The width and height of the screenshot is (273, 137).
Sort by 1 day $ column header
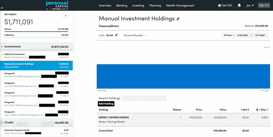click(245, 110)
